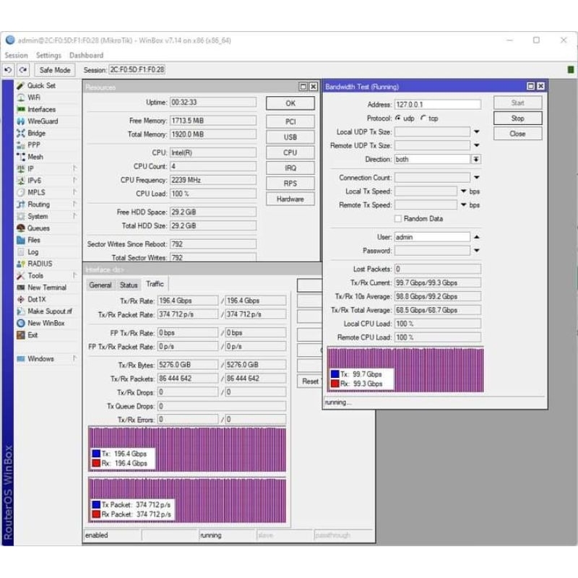Viewport: 578px width, 578px height.
Task: Click the Interfaces sidebar icon
Action: 21,109
